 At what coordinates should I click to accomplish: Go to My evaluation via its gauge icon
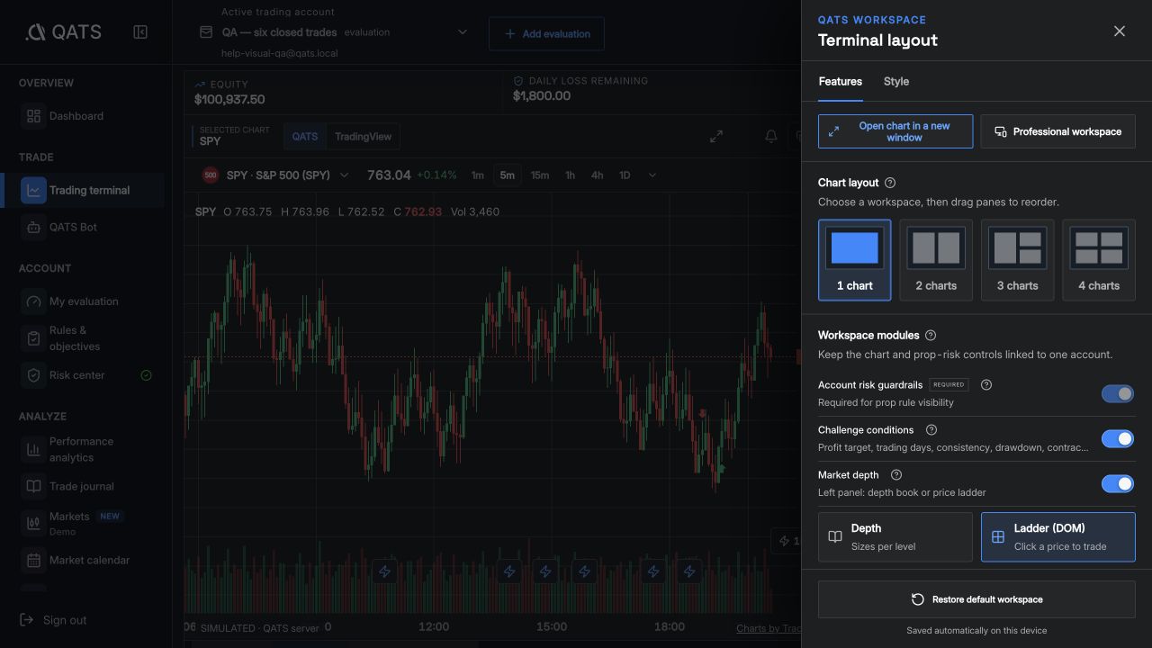[x=33, y=301]
